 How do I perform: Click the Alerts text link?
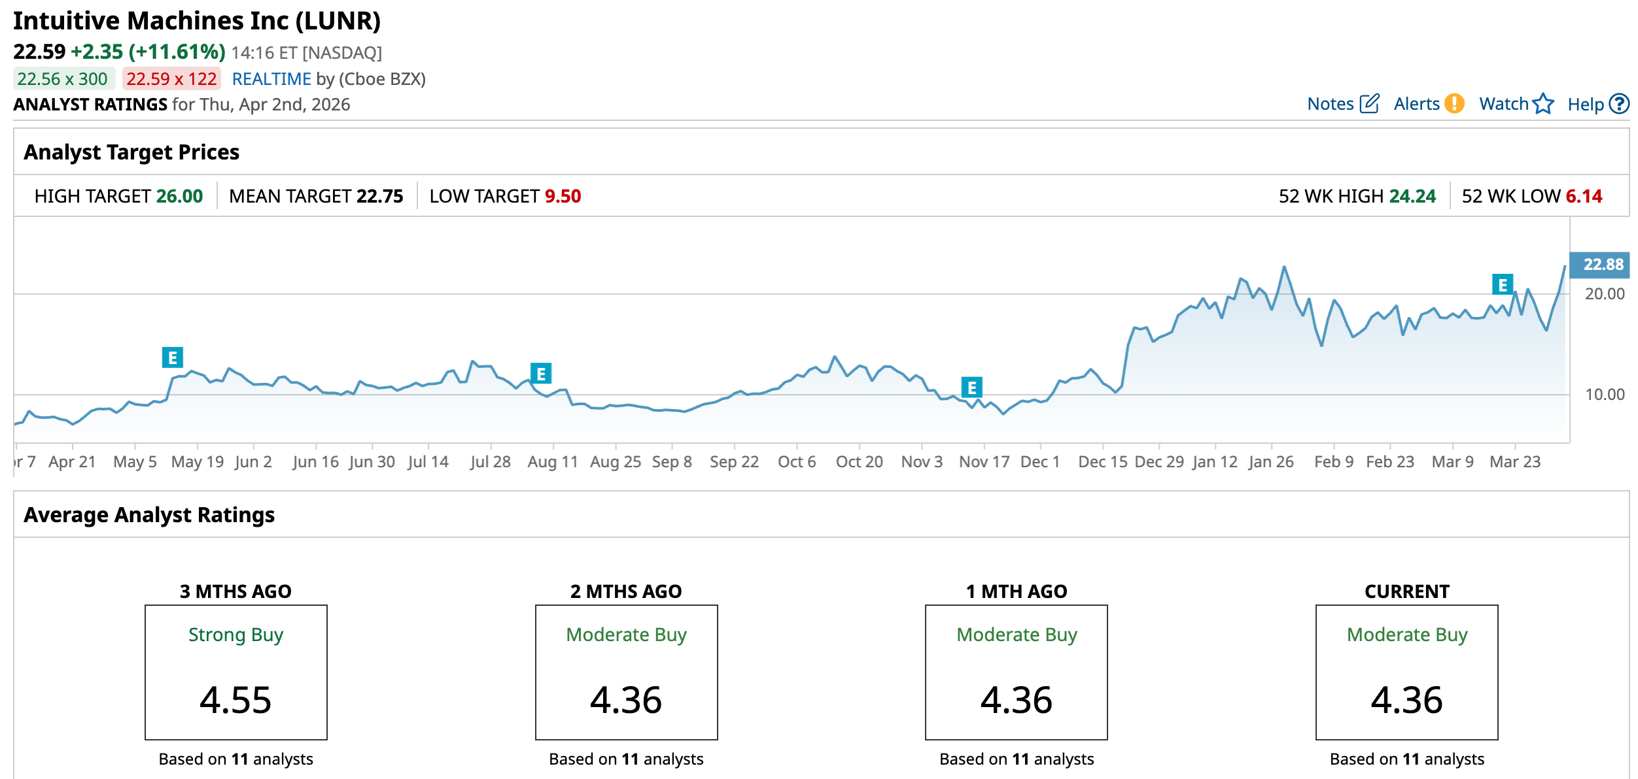click(x=1416, y=104)
